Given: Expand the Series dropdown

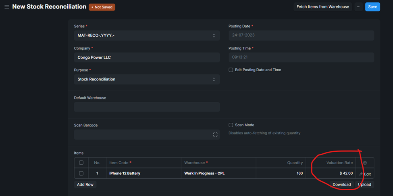Looking at the screenshot, I should pyautogui.click(x=147, y=35).
